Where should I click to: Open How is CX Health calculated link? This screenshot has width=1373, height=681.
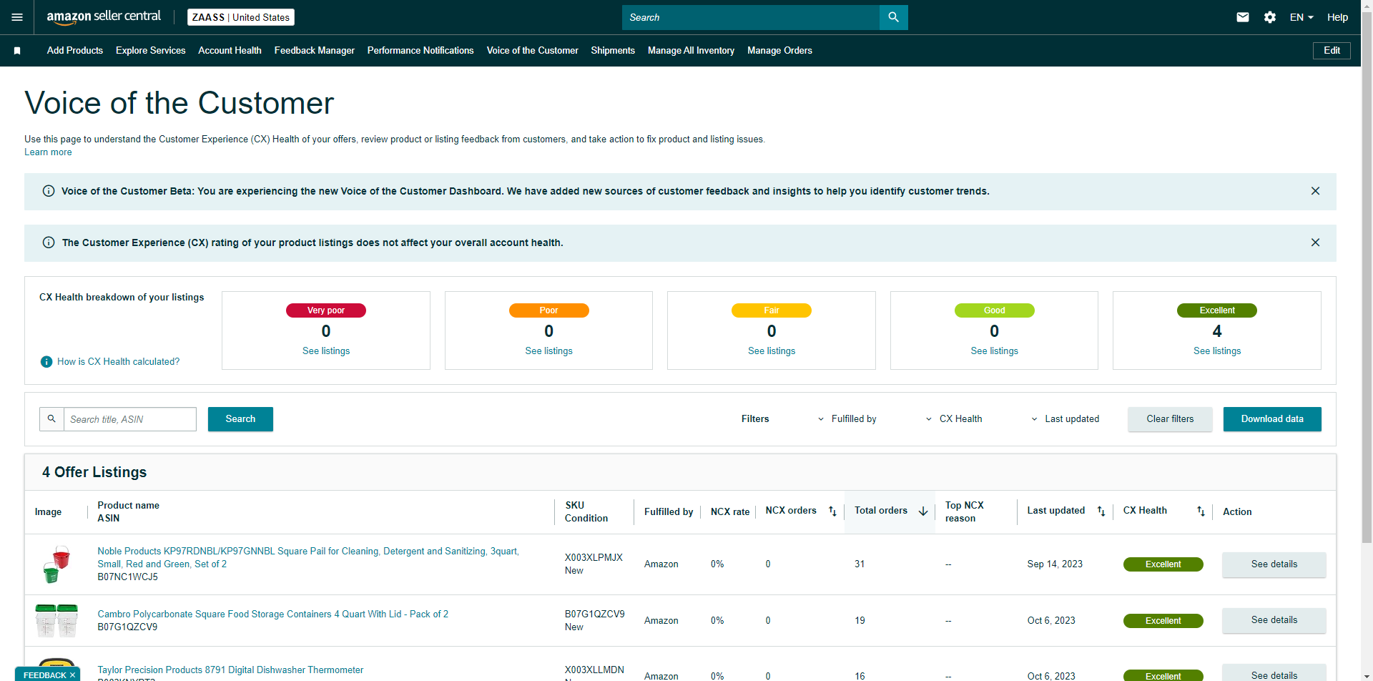(x=119, y=362)
